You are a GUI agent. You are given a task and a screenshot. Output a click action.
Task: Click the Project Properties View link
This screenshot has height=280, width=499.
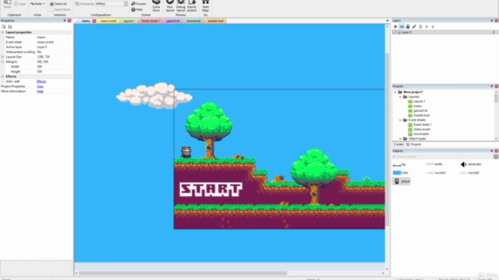pyautogui.click(x=40, y=86)
